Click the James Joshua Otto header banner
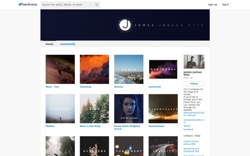The image size is (250, 156). click(x=125, y=25)
